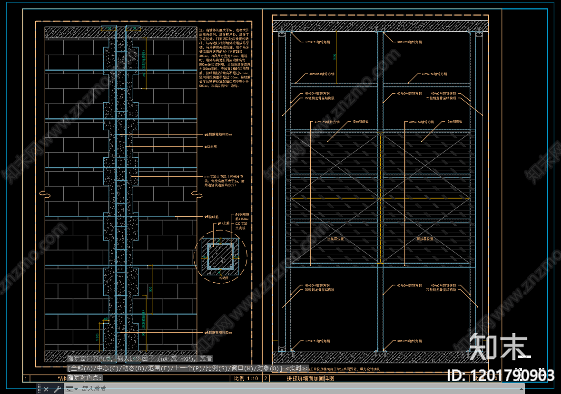Click the 拼接屏墙面加固详图 title text
Image resolution: width=561 pixels, height=394 pixels.
(x=311, y=378)
